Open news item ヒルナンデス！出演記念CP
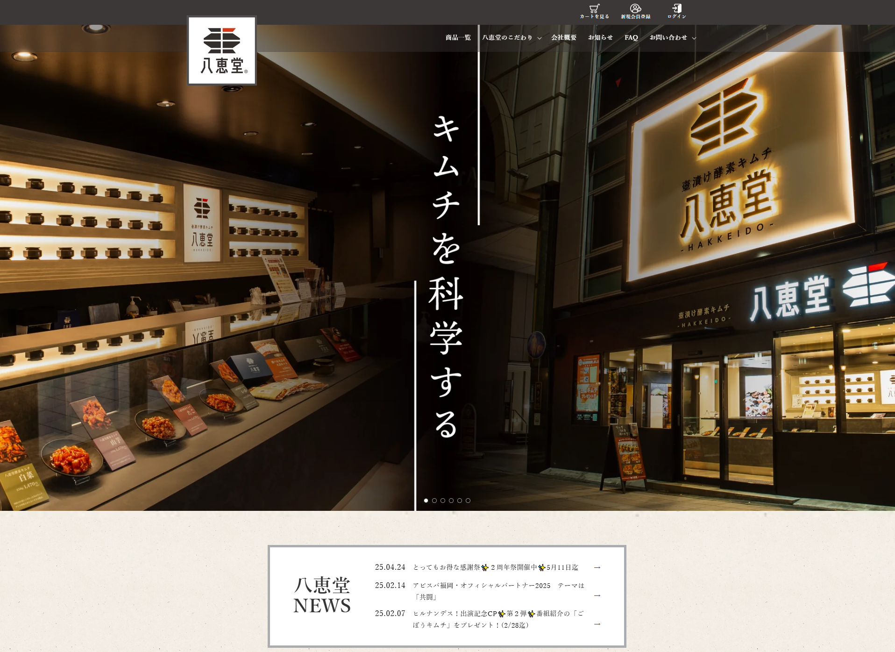The height and width of the screenshot is (652, 895). pos(498,619)
